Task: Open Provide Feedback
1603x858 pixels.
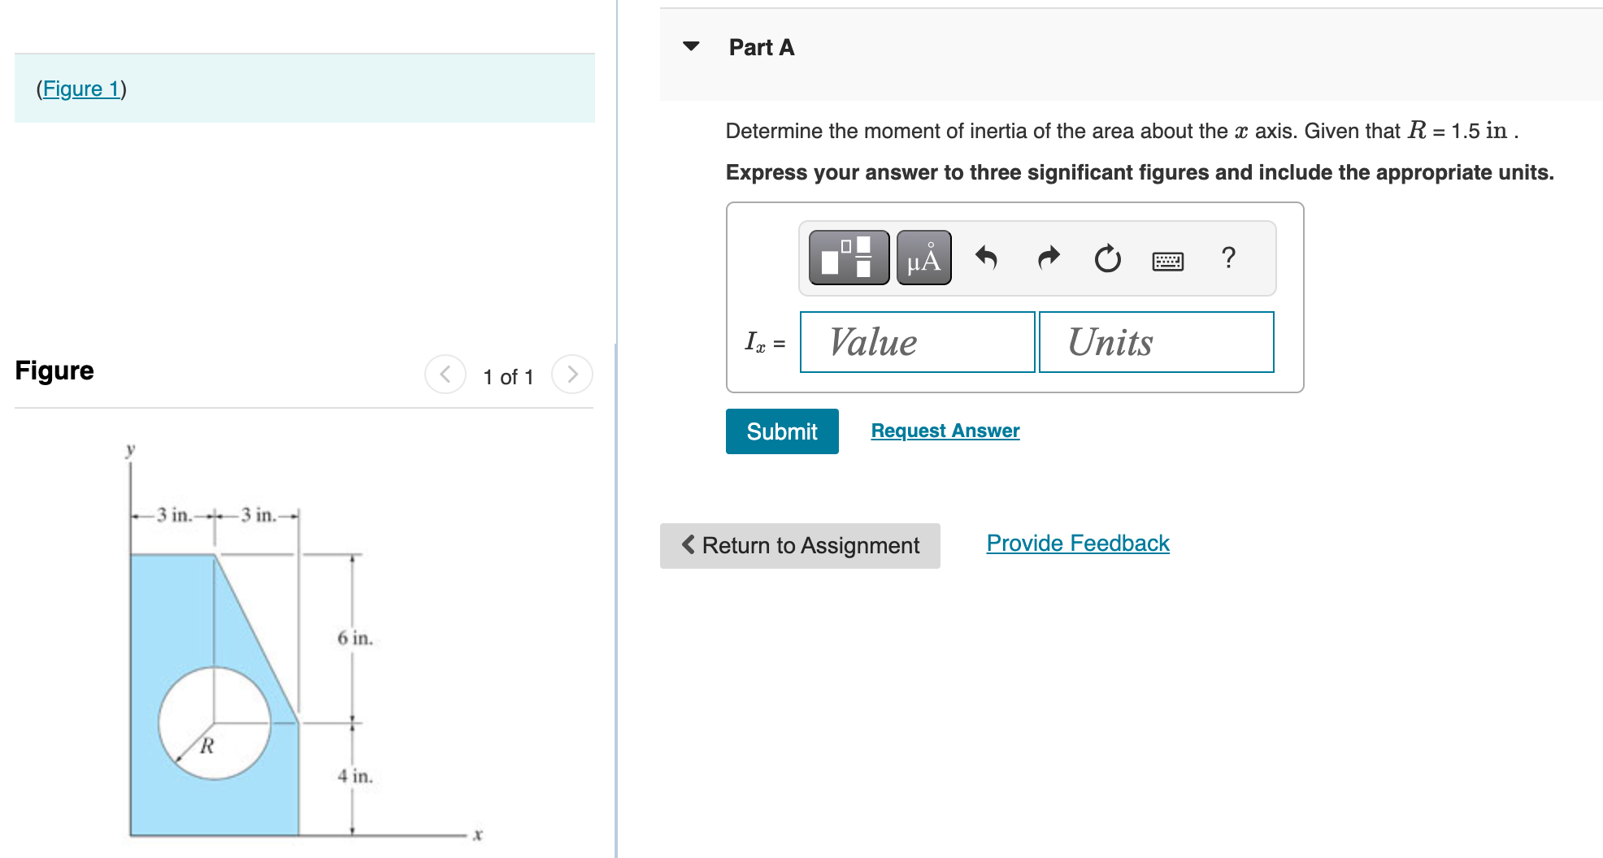Action: coord(1077,543)
